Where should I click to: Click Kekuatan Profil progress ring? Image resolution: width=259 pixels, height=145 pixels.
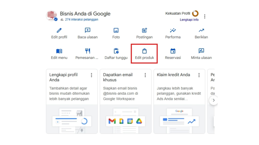pos(195,14)
